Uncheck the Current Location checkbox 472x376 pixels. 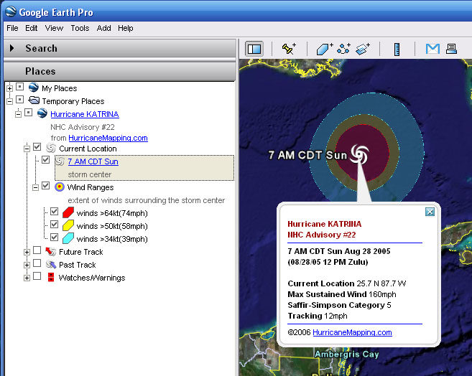tap(37, 147)
